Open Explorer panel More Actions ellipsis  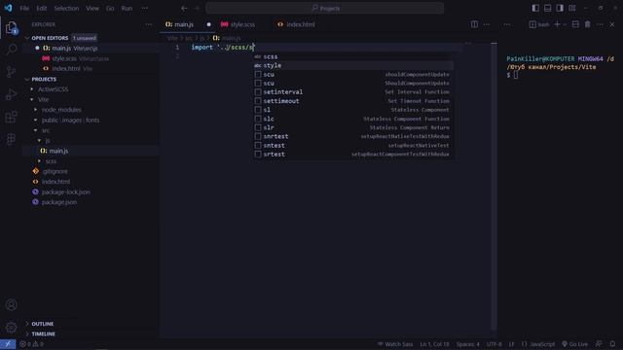pos(149,24)
